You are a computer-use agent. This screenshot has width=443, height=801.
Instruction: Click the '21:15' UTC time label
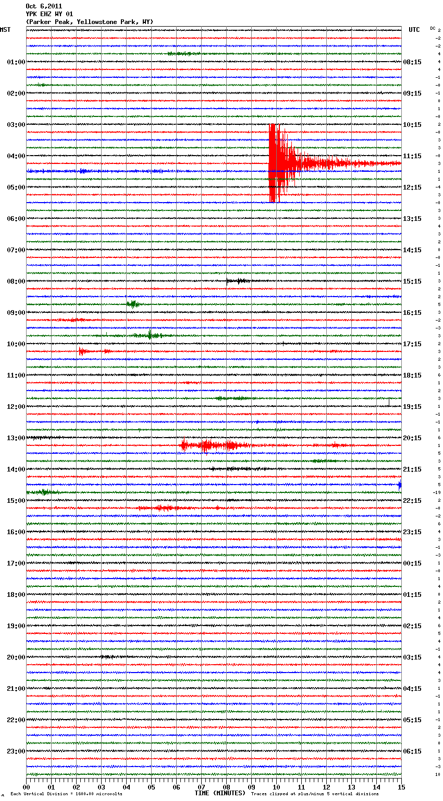tap(412, 469)
